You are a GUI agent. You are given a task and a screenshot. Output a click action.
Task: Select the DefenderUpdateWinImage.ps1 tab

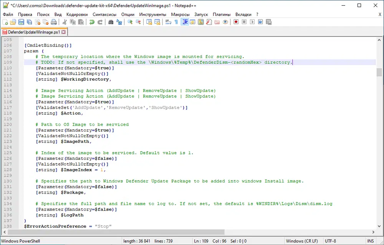[33, 32]
